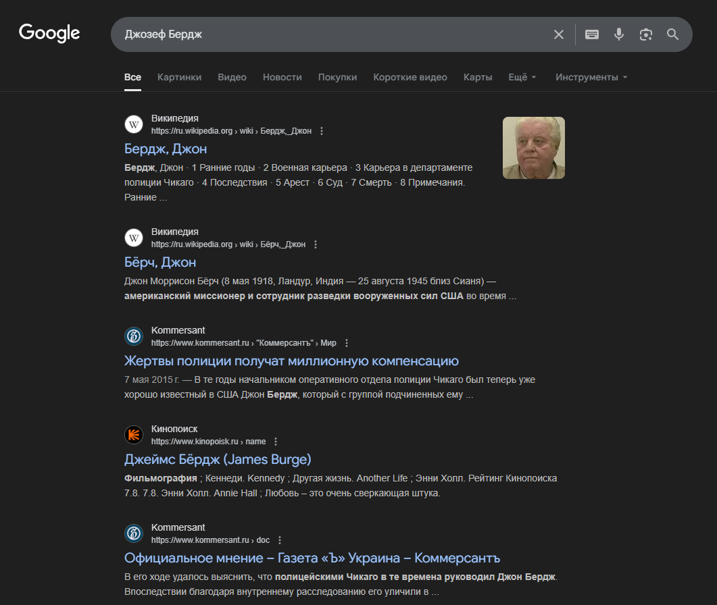Click the magnifying glass search button
717x605 pixels.
coord(672,34)
